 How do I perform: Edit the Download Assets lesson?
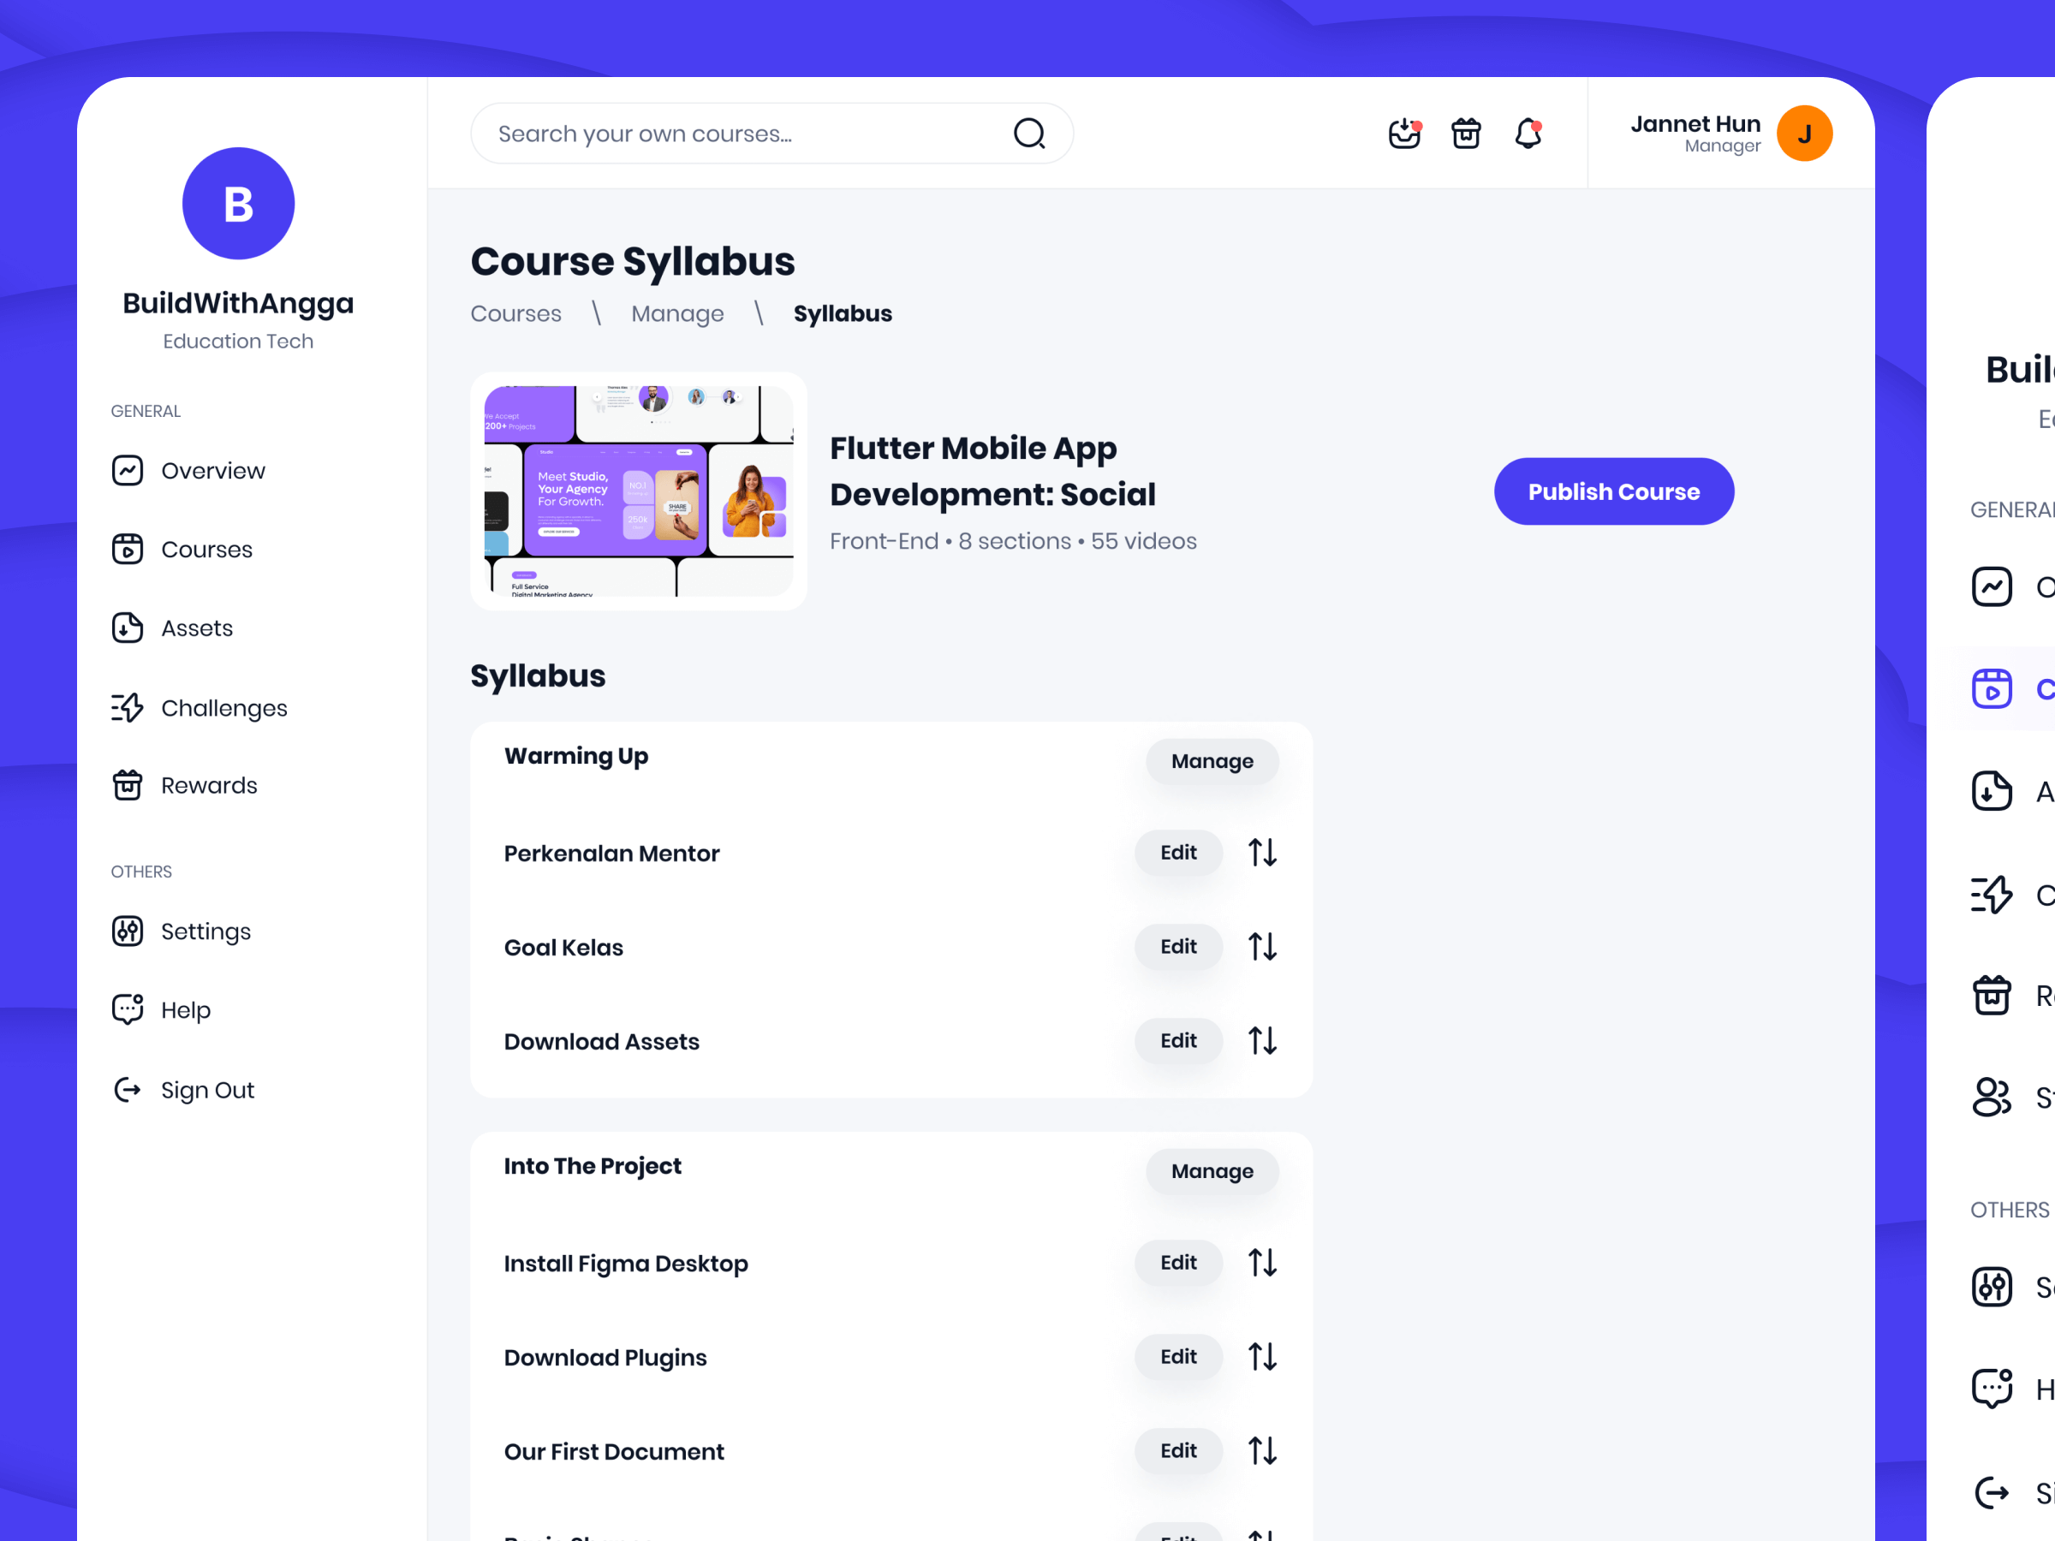1178,1040
